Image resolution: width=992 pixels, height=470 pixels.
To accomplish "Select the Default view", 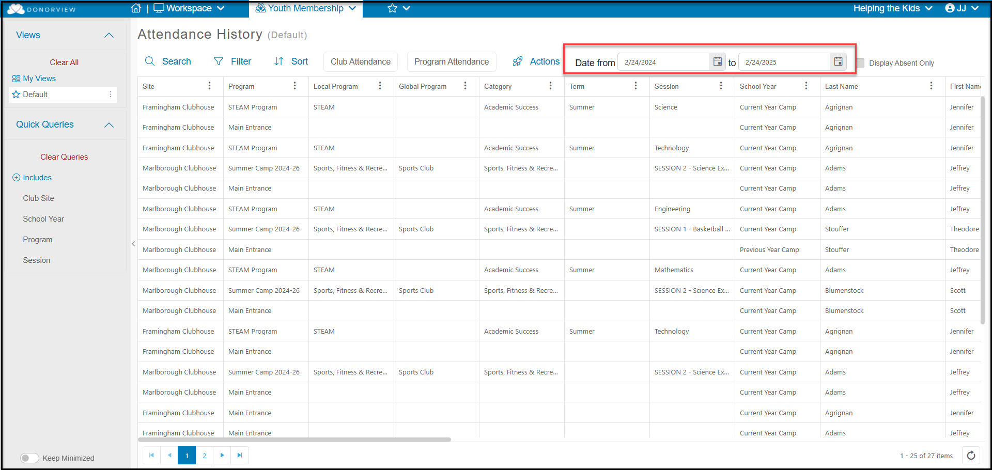I will tap(35, 95).
